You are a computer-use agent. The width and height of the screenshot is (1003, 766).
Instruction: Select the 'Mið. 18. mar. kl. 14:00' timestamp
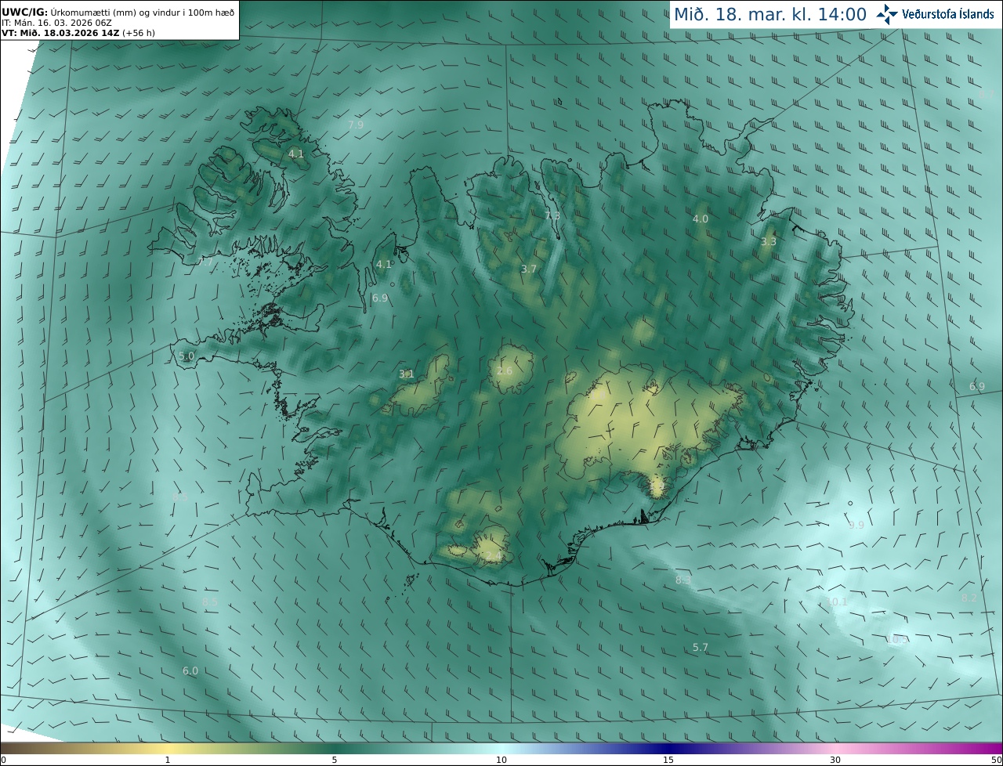click(769, 14)
